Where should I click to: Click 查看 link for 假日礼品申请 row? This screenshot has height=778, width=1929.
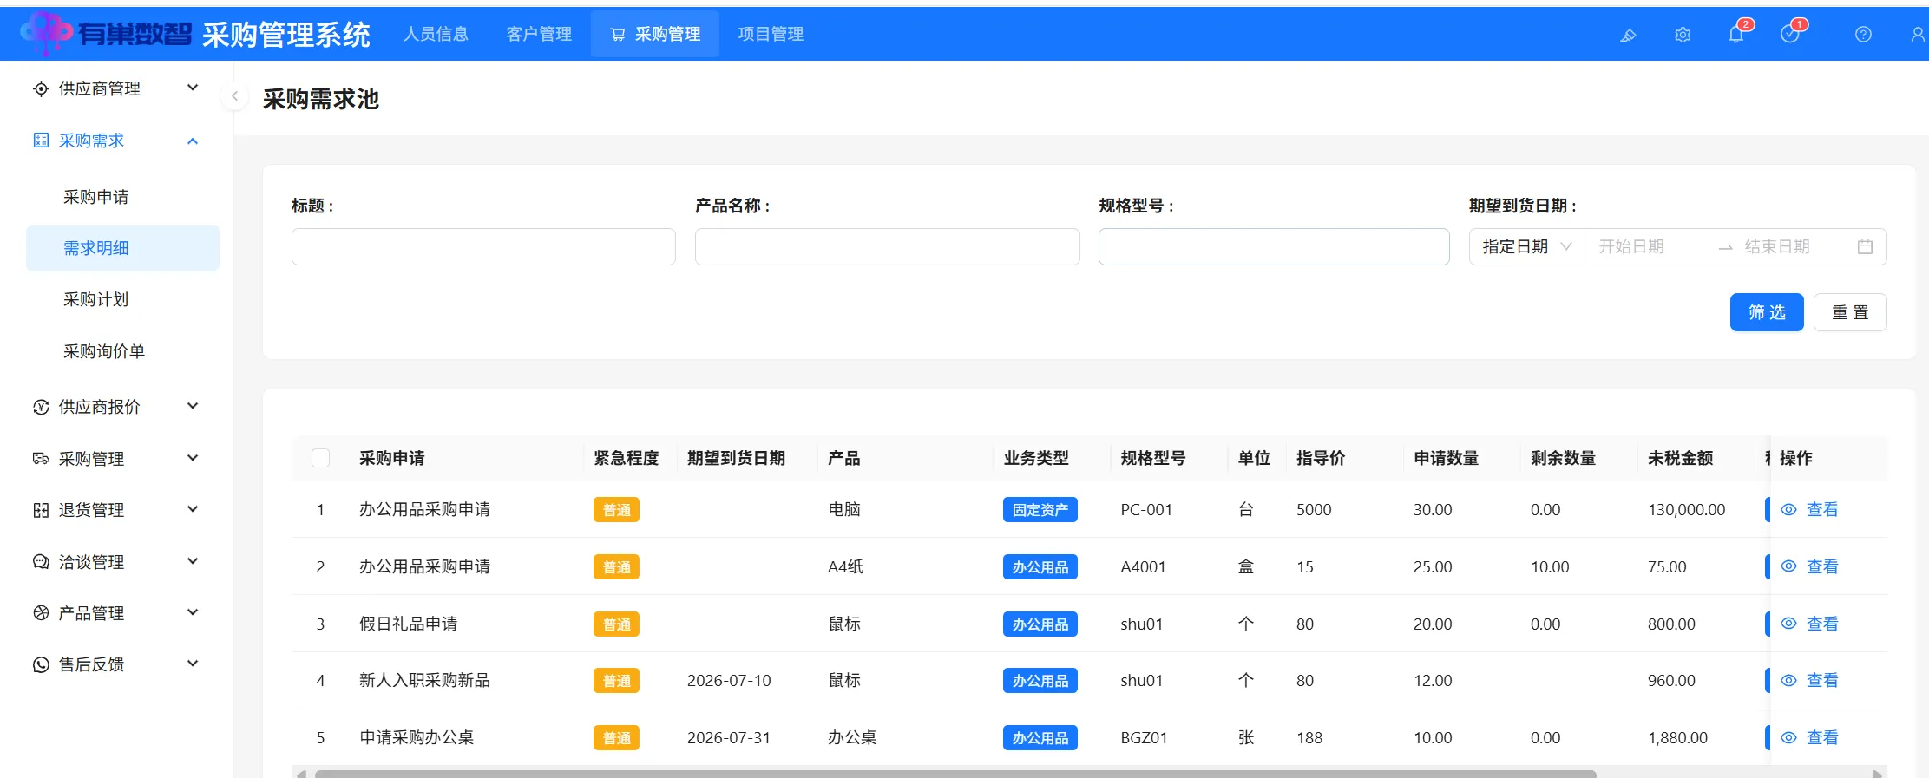tap(1822, 624)
